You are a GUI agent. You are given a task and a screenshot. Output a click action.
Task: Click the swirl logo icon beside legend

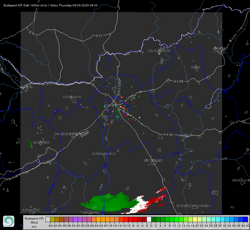point(9,221)
